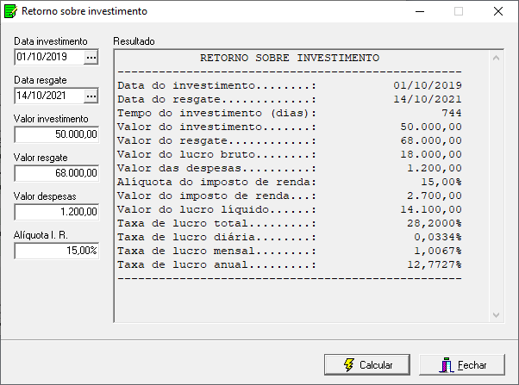Click the 'Data investimento' field label

tap(51, 41)
